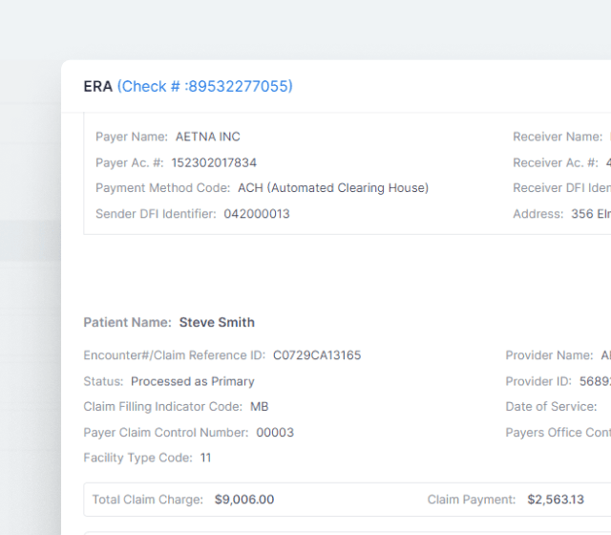Click Payer Claim Control Number 00003
611x535 pixels.
pyautogui.click(x=275, y=433)
